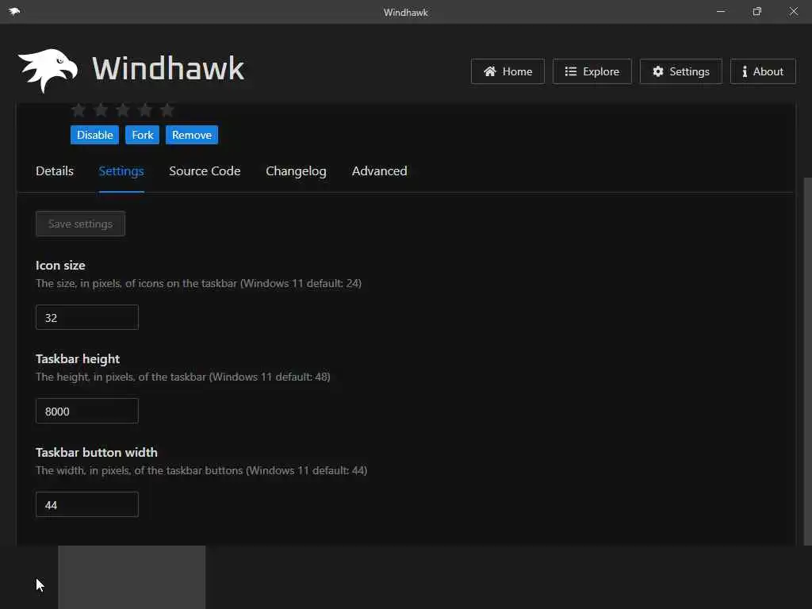
Task: Close the Windhawk window
Action: pos(793,11)
